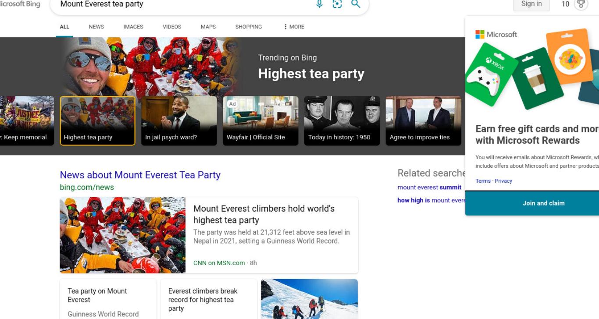Click the rewards points count 10
The height and width of the screenshot is (319, 599).
[565, 4]
